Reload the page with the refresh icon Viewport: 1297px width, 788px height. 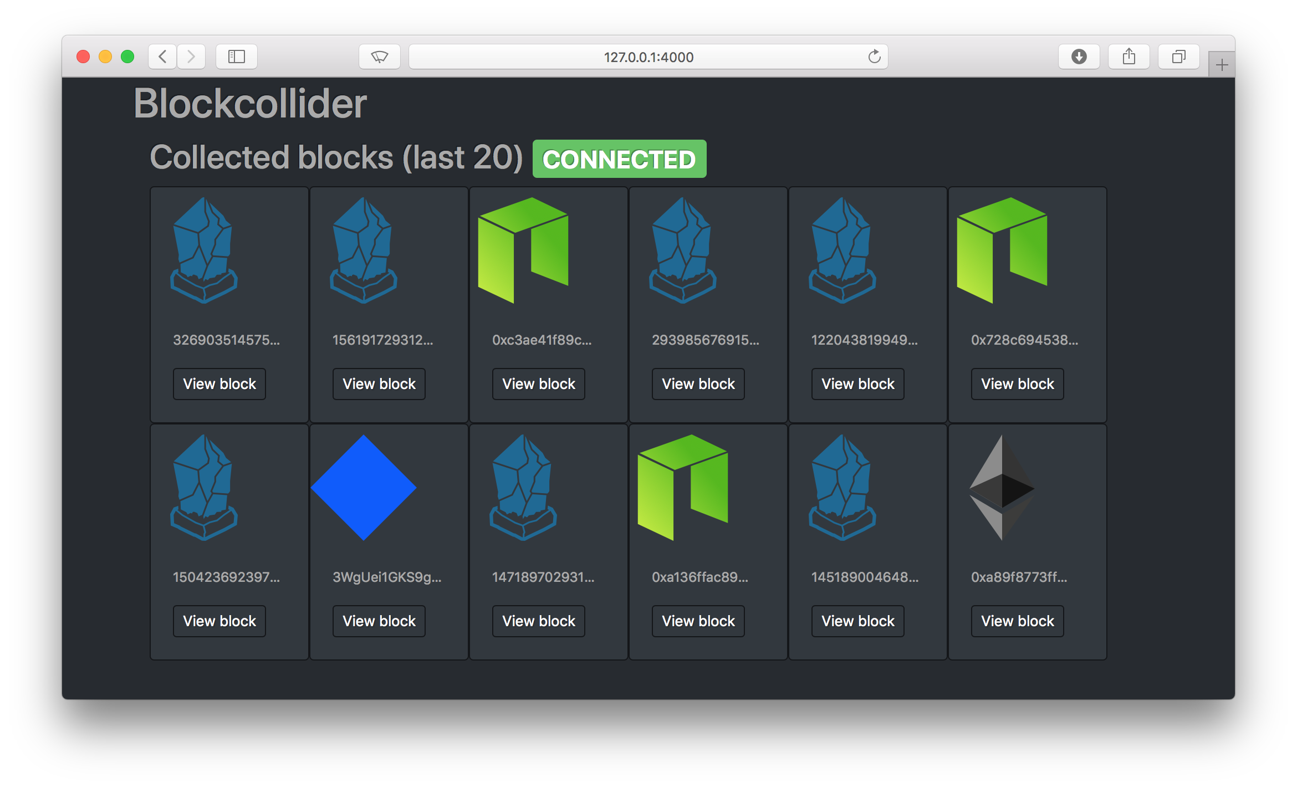pos(874,57)
